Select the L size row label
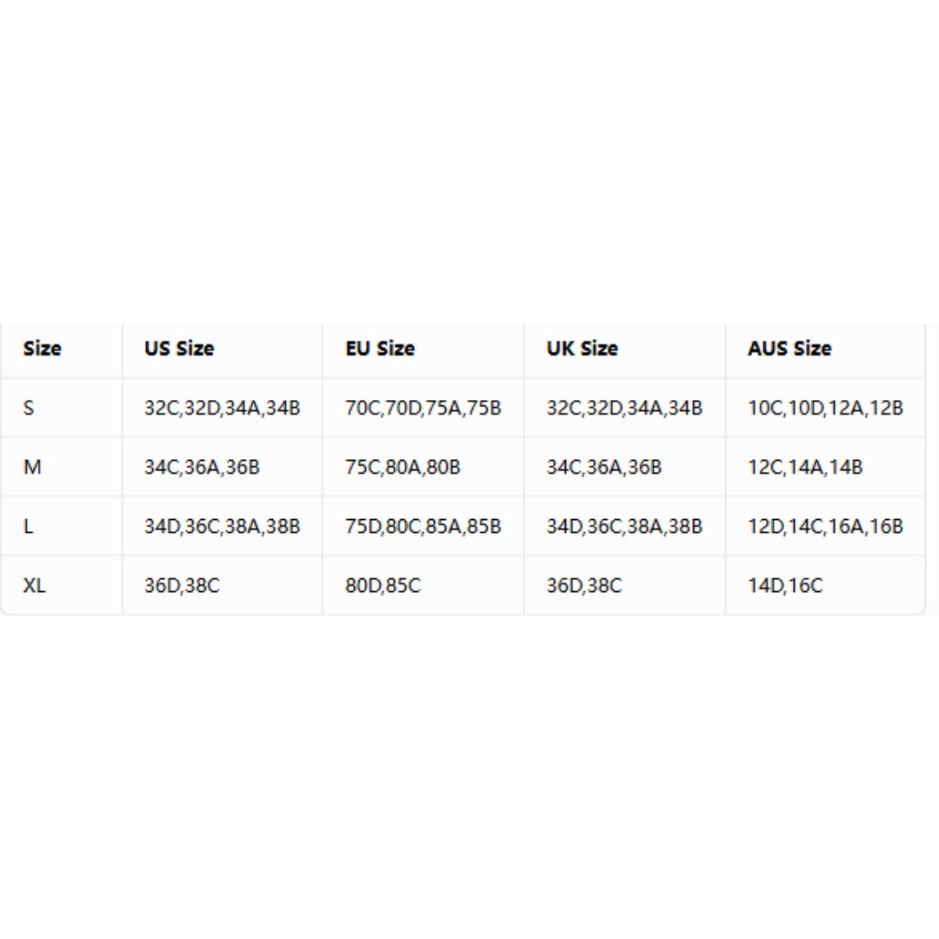This screenshot has width=939, height=939. (x=28, y=526)
